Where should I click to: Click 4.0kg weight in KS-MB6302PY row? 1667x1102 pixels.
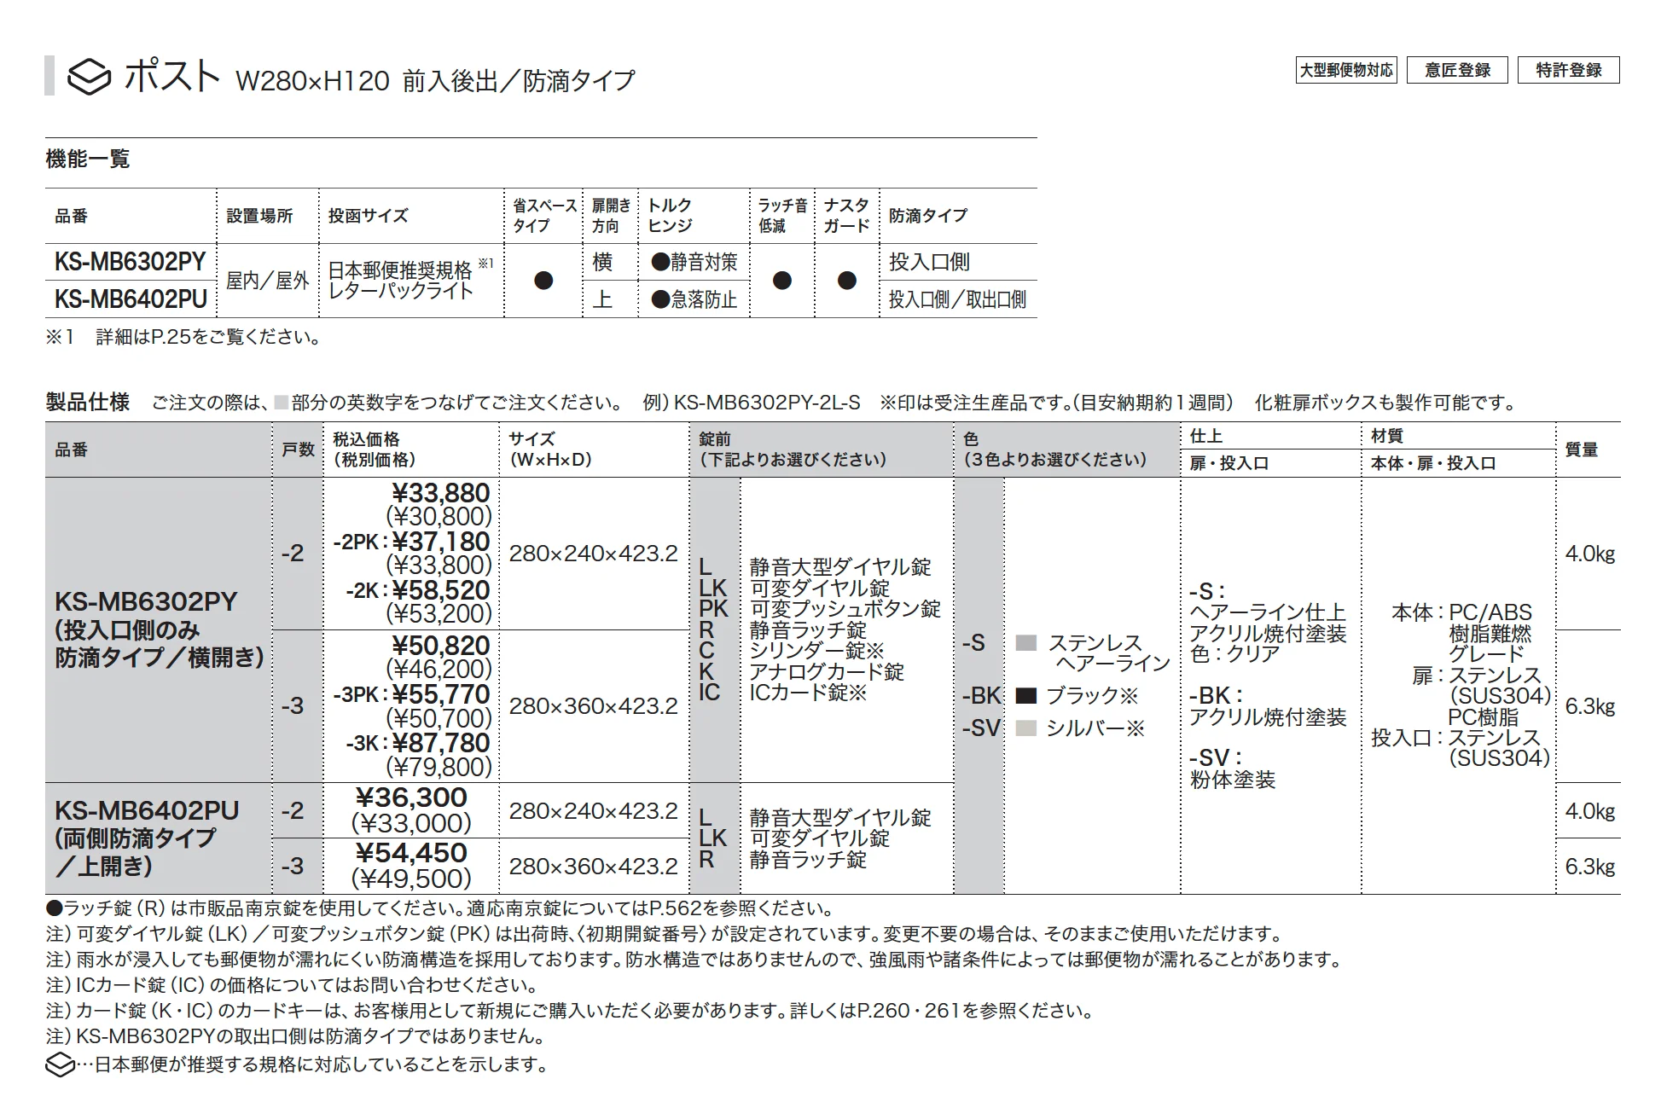coord(1590,554)
